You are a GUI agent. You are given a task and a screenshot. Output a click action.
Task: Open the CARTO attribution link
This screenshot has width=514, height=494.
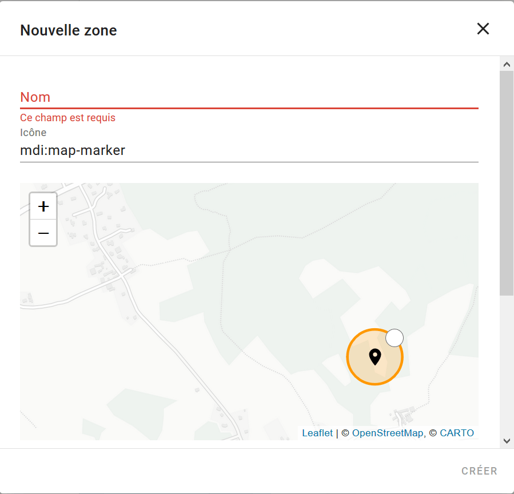(x=457, y=433)
